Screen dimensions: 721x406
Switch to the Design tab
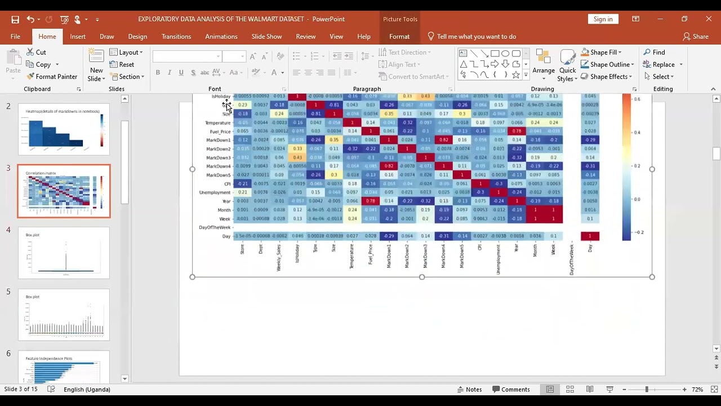(137, 37)
